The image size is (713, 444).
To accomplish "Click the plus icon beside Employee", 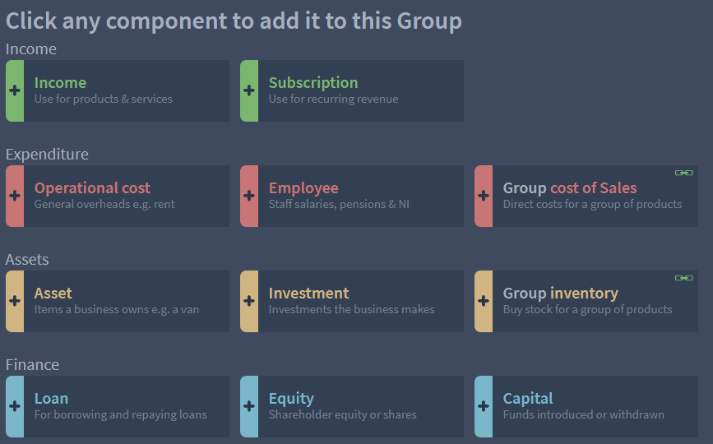I will (248, 196).
